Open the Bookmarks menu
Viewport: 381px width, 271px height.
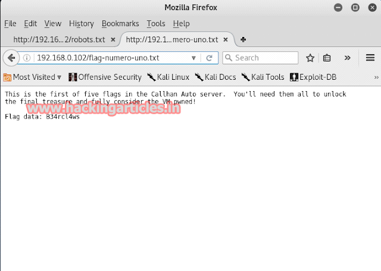click(120, 24)
